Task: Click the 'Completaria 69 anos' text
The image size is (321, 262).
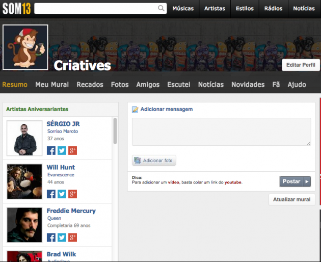Action: [69, 225]
